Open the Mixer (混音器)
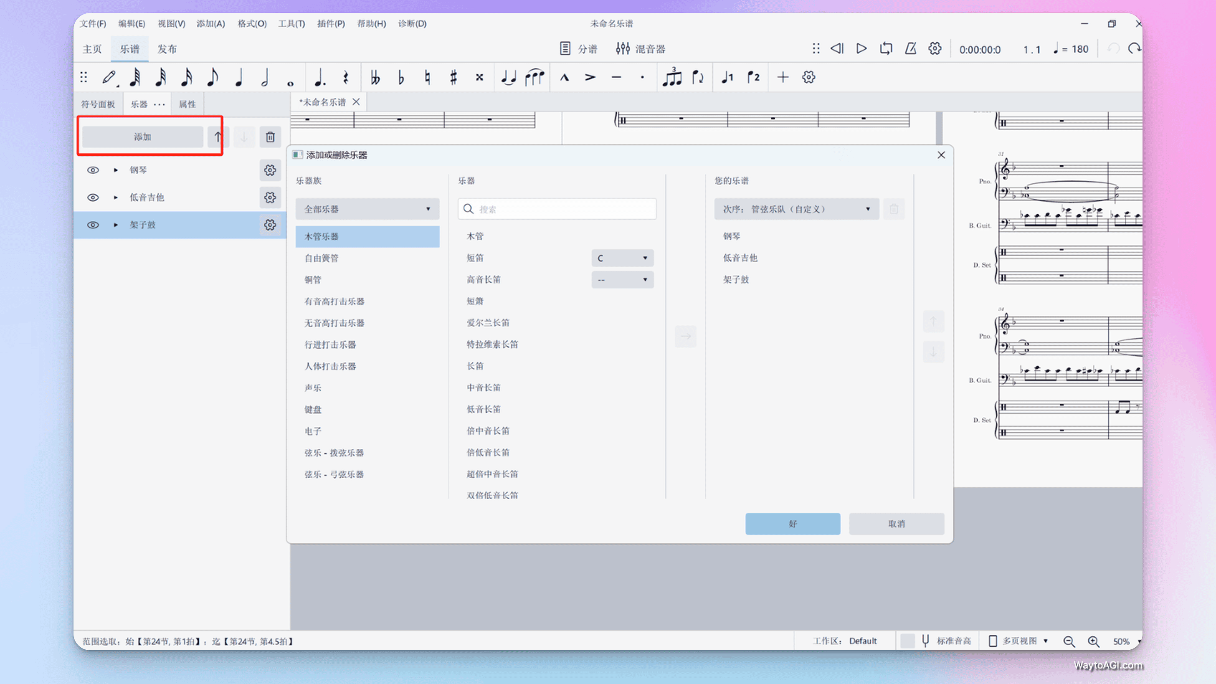The image size is (1216, 684). coord(641,48)
